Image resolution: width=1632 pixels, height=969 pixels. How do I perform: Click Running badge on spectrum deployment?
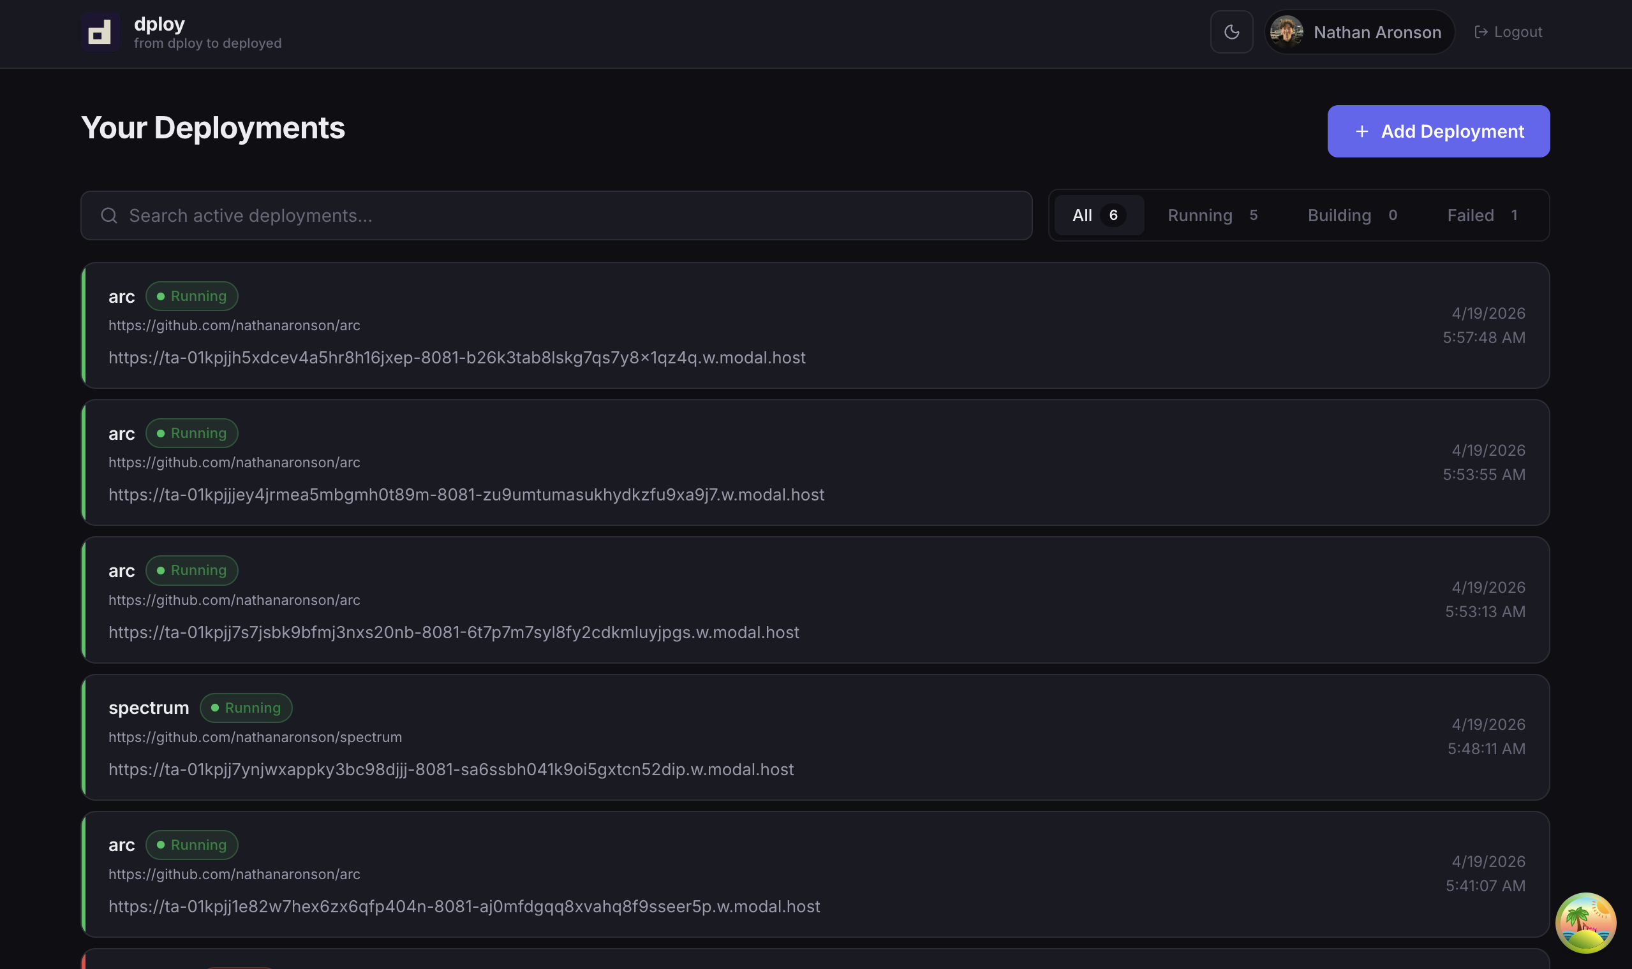click(246, 708)
